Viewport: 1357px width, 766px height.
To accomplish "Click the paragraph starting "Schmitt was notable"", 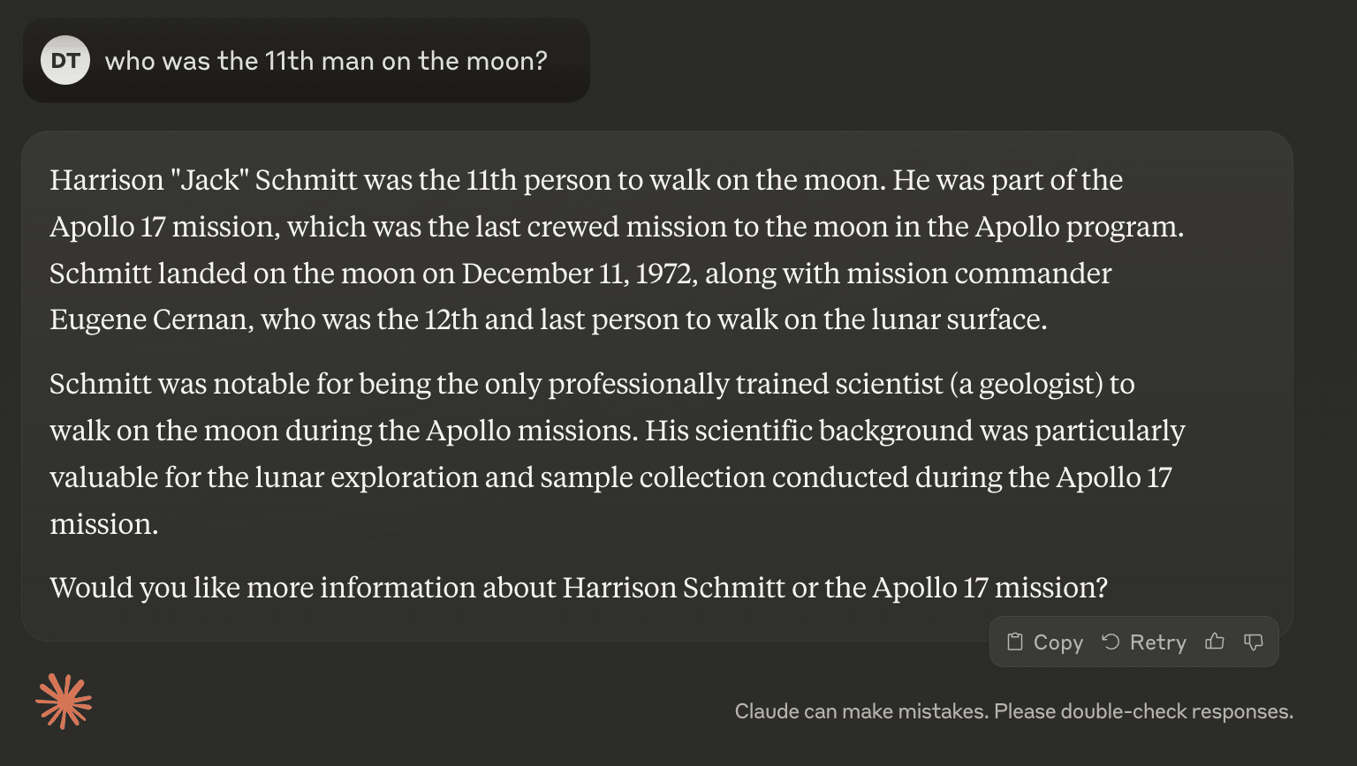I will (x=618, y=454).
